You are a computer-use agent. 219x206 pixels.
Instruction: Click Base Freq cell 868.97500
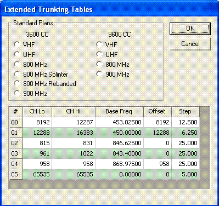click(119, 164)
